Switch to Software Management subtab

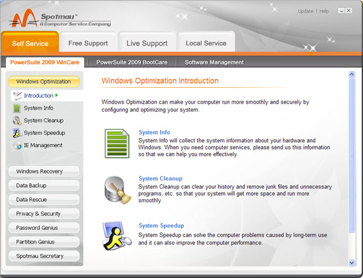[214, 62]
